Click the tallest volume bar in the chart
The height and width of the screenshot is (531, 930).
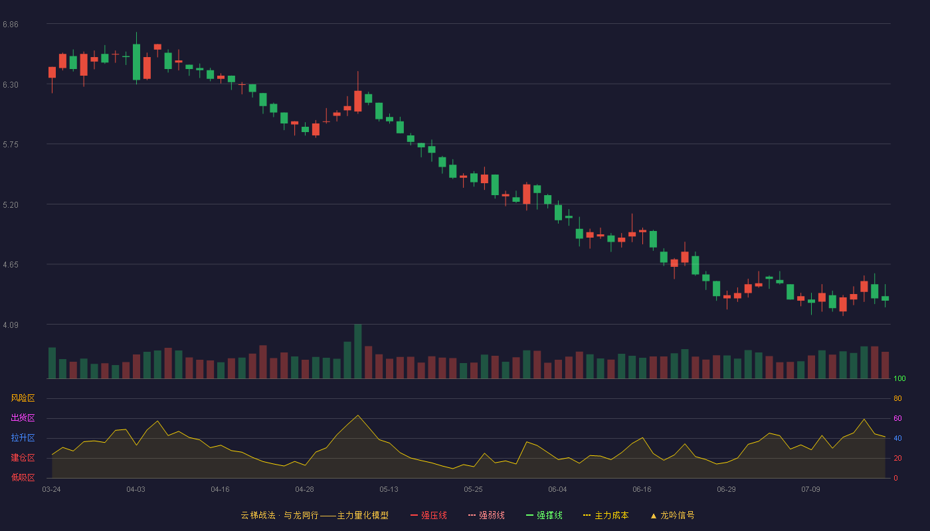pyautogui.click(x=357, y=351)
